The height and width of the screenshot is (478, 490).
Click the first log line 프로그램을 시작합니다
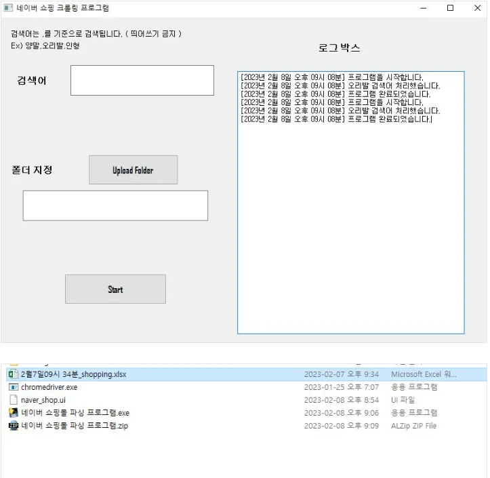pos(332,77)
